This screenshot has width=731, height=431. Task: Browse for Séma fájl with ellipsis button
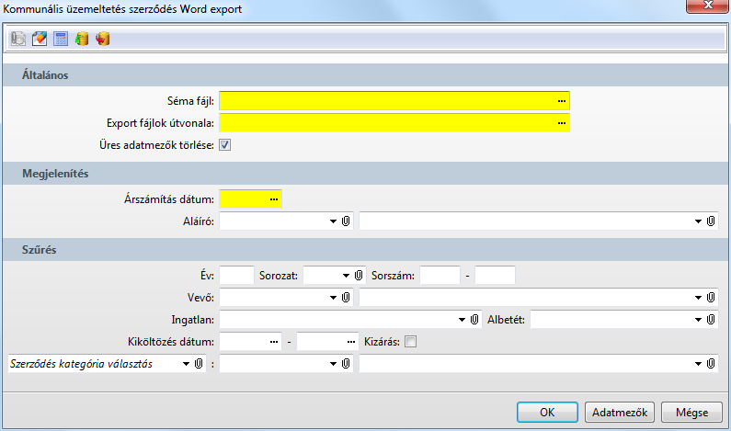561,101
